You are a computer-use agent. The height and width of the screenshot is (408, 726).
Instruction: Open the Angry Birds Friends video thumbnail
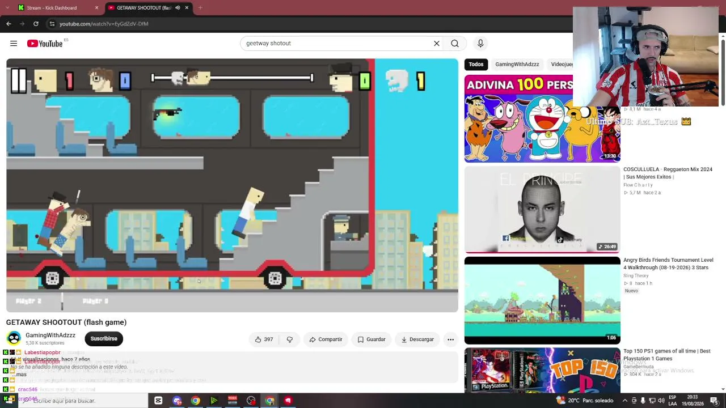(542, 300)
